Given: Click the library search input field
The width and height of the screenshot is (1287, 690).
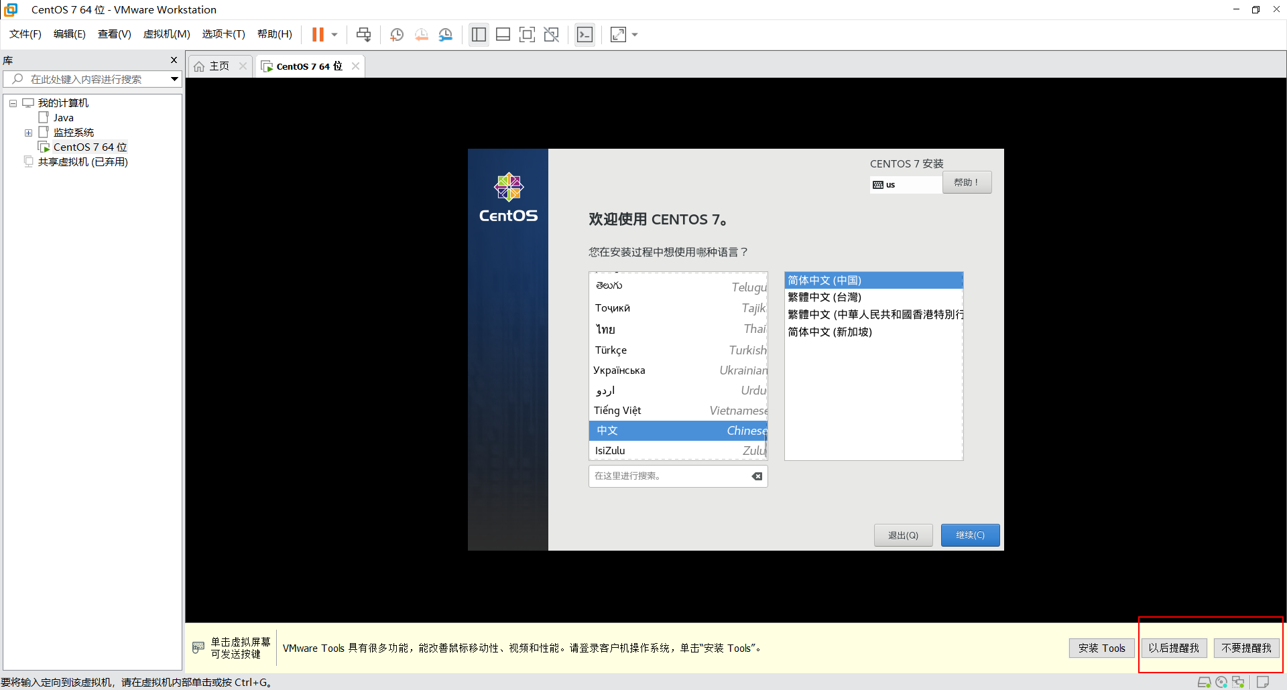Looking at the screenshot, I should [92, 79].
